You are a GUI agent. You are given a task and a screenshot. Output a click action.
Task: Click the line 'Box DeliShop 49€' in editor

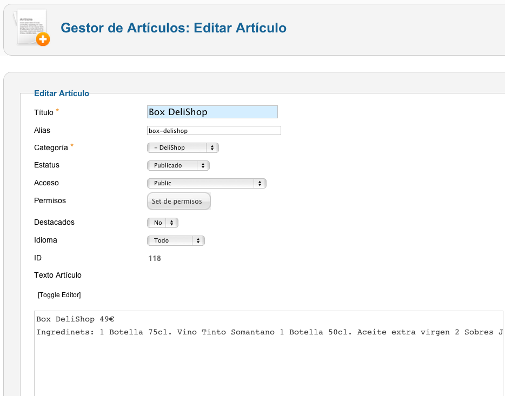click(x=75, y=319)
